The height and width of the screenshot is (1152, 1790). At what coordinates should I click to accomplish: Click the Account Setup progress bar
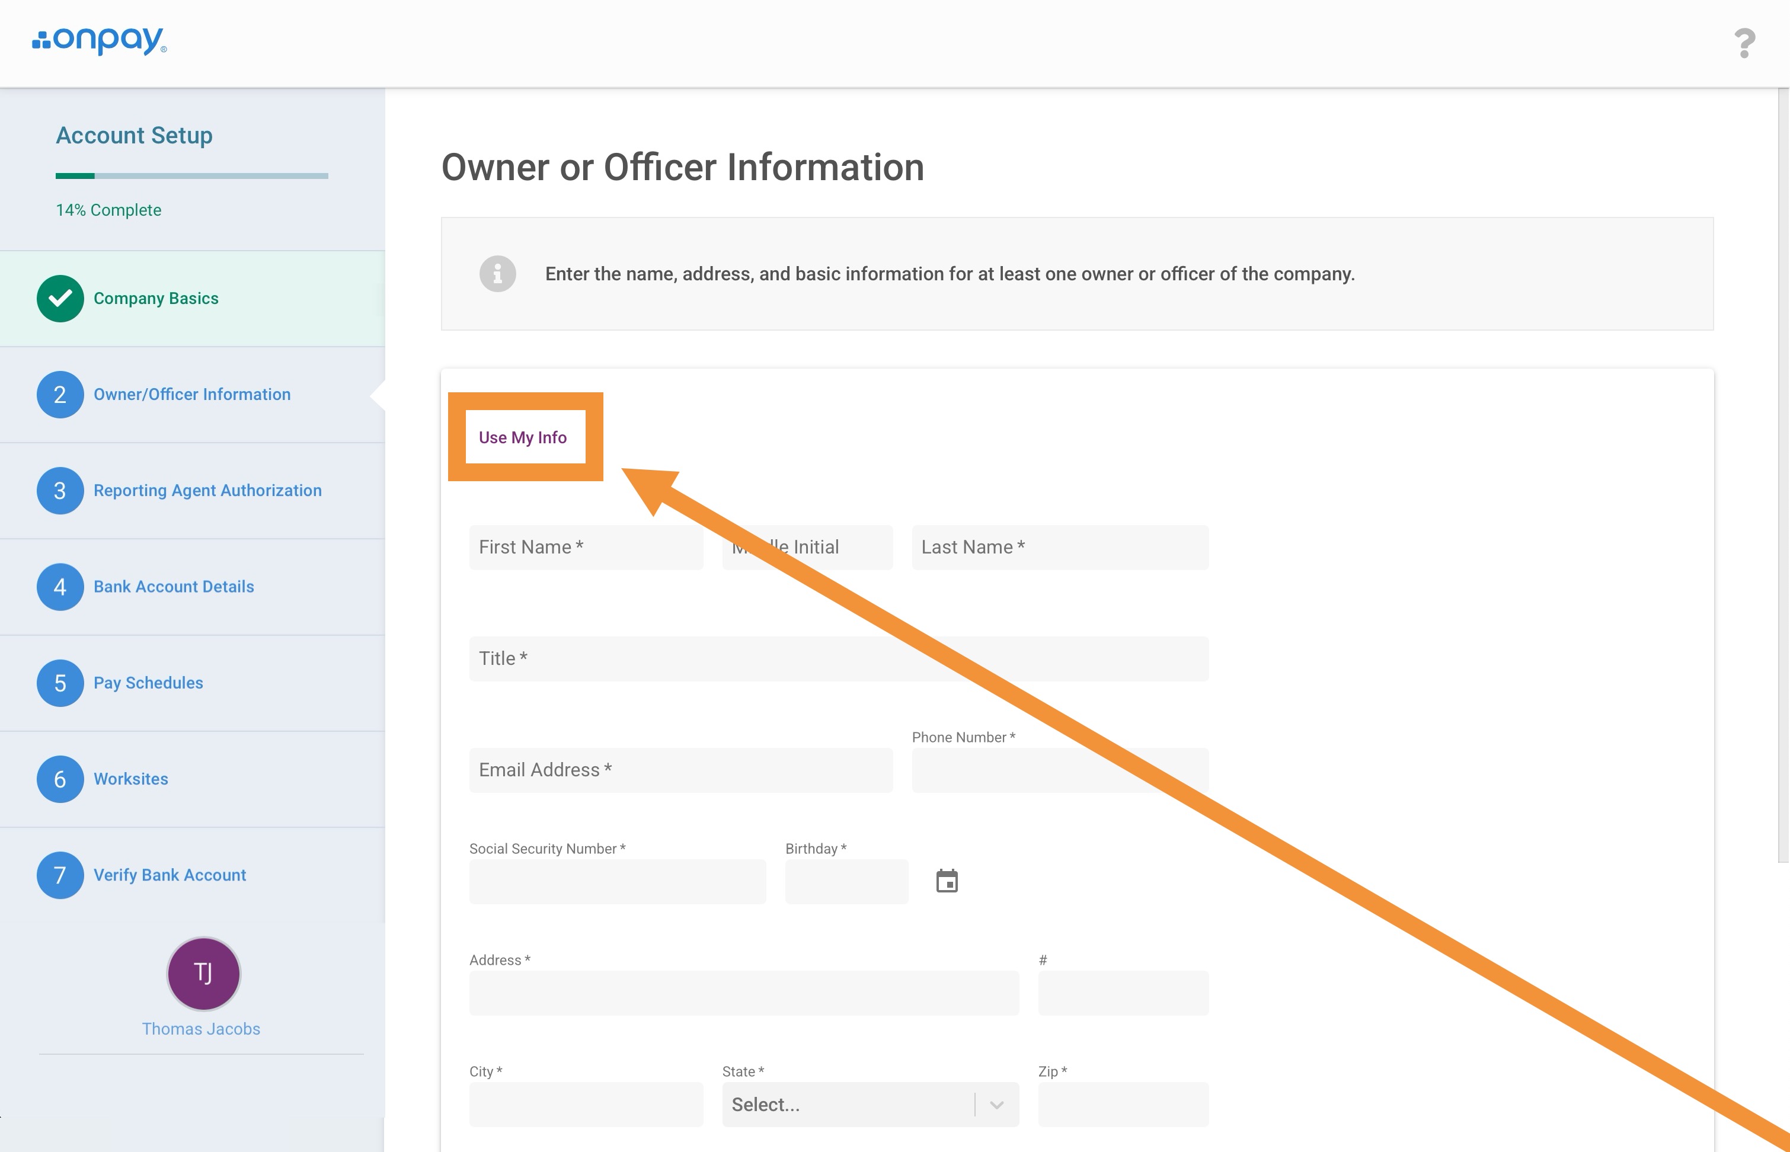[191, 177]
